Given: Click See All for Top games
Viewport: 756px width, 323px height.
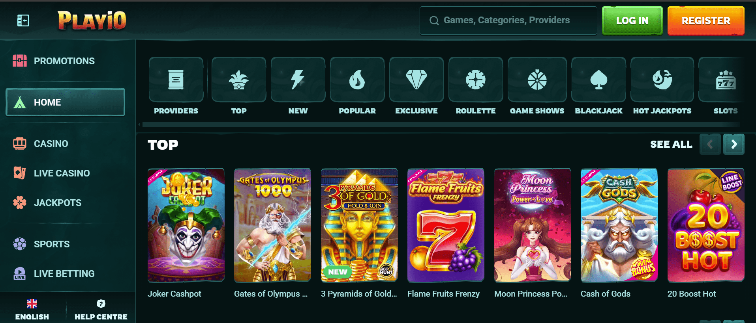Looking at the screenshot, I should point(671,144).
